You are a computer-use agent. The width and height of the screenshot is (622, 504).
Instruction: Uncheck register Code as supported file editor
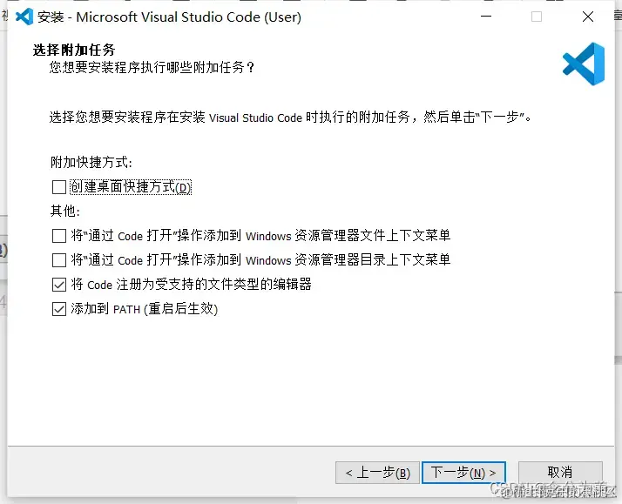click(x=59, y=285)
